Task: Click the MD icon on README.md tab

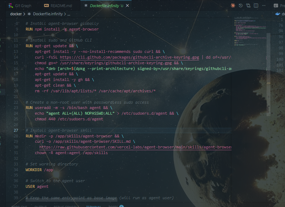Action: tap(46, 6)
